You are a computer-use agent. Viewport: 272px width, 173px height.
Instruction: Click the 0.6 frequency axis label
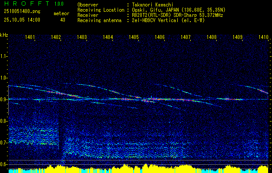(3, 164)
